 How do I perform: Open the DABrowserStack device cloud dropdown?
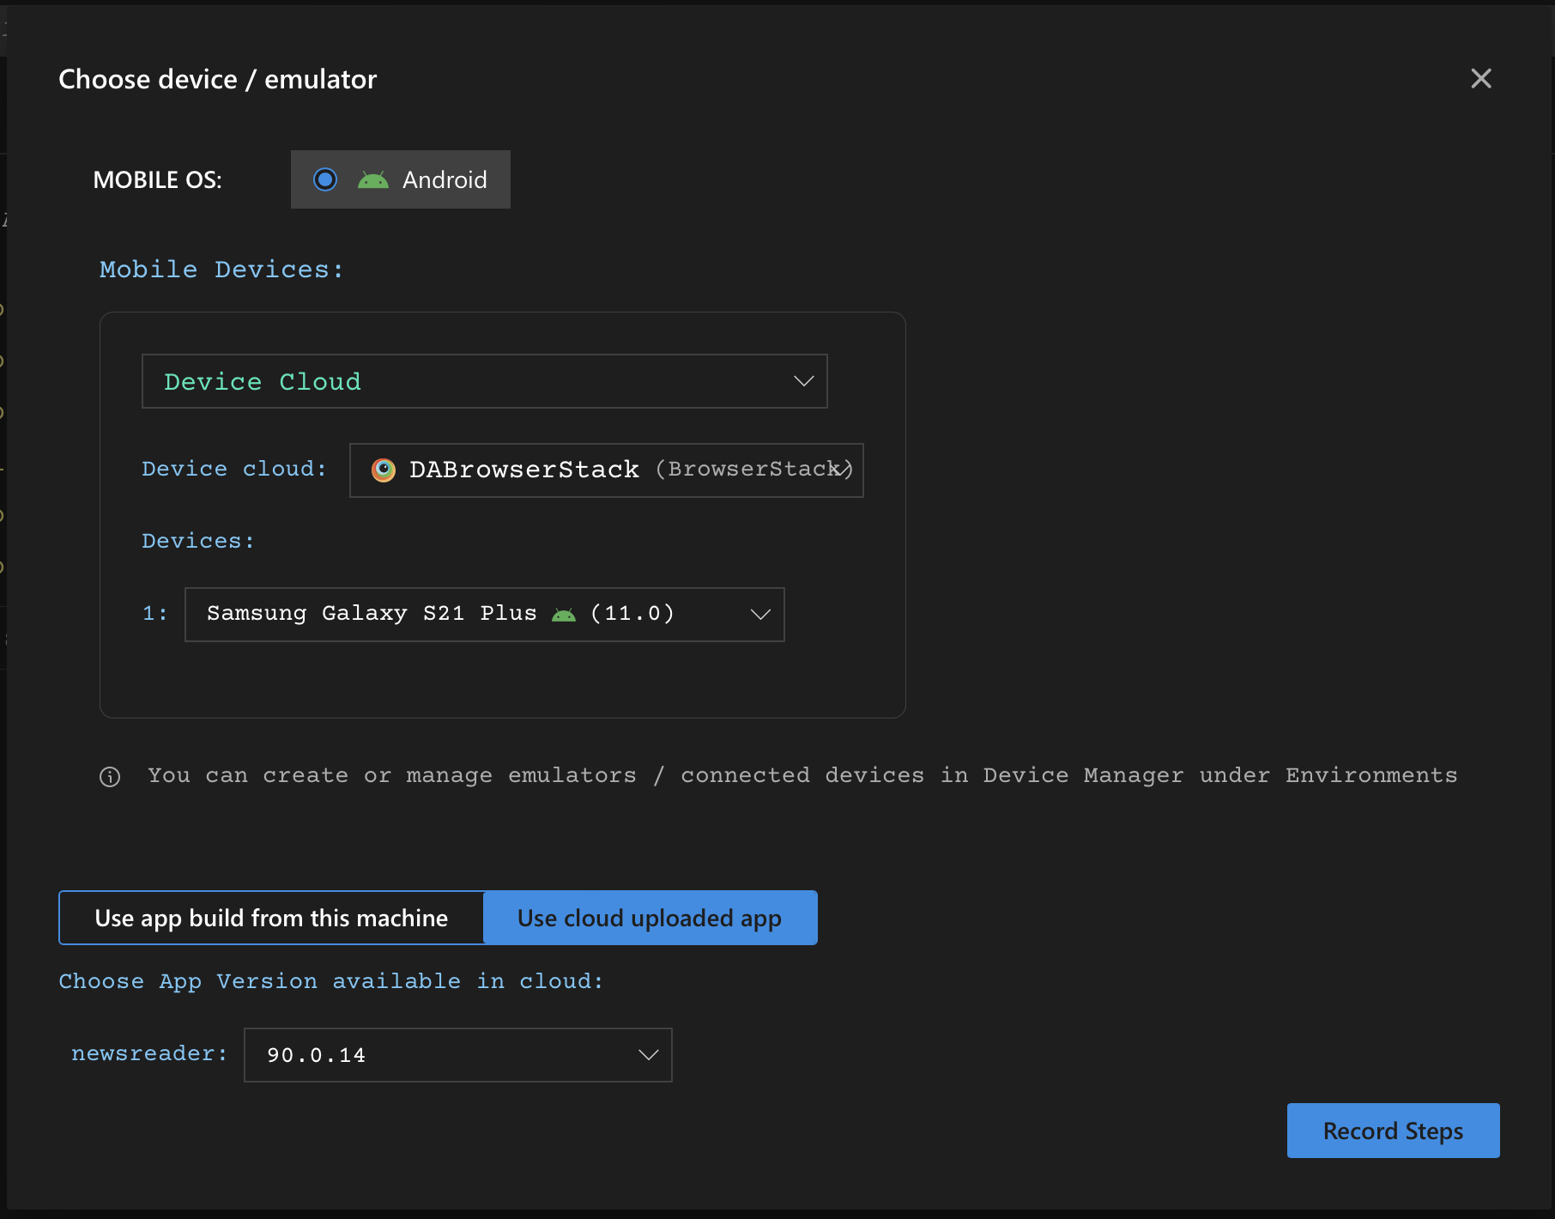pos(606,470)
